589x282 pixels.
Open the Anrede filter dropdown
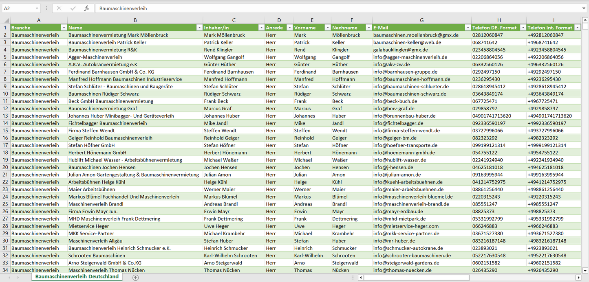point(289,28)
